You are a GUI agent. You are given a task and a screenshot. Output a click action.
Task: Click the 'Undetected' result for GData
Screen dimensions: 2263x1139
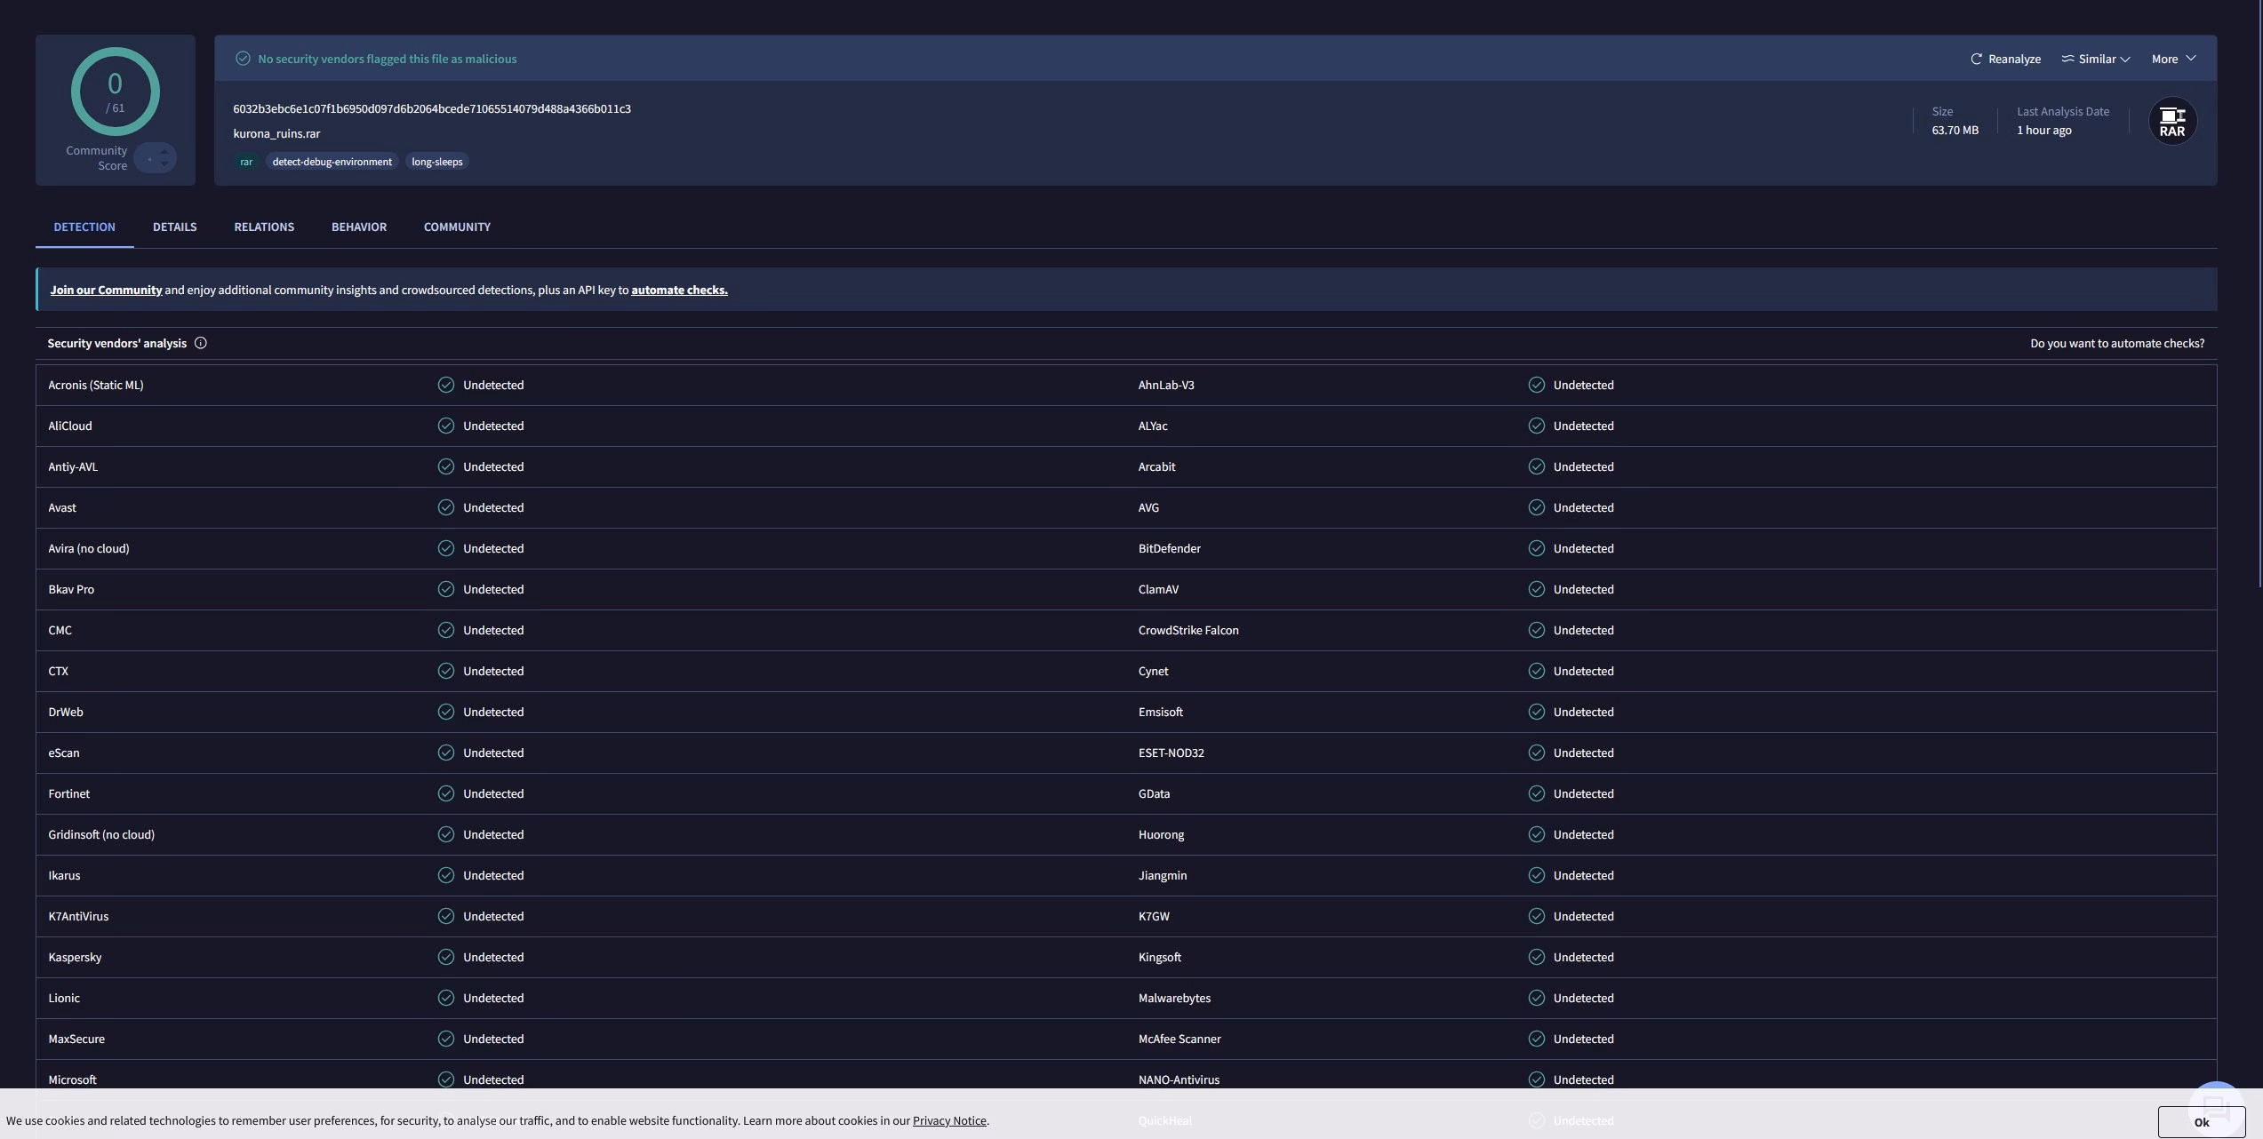1584,793
